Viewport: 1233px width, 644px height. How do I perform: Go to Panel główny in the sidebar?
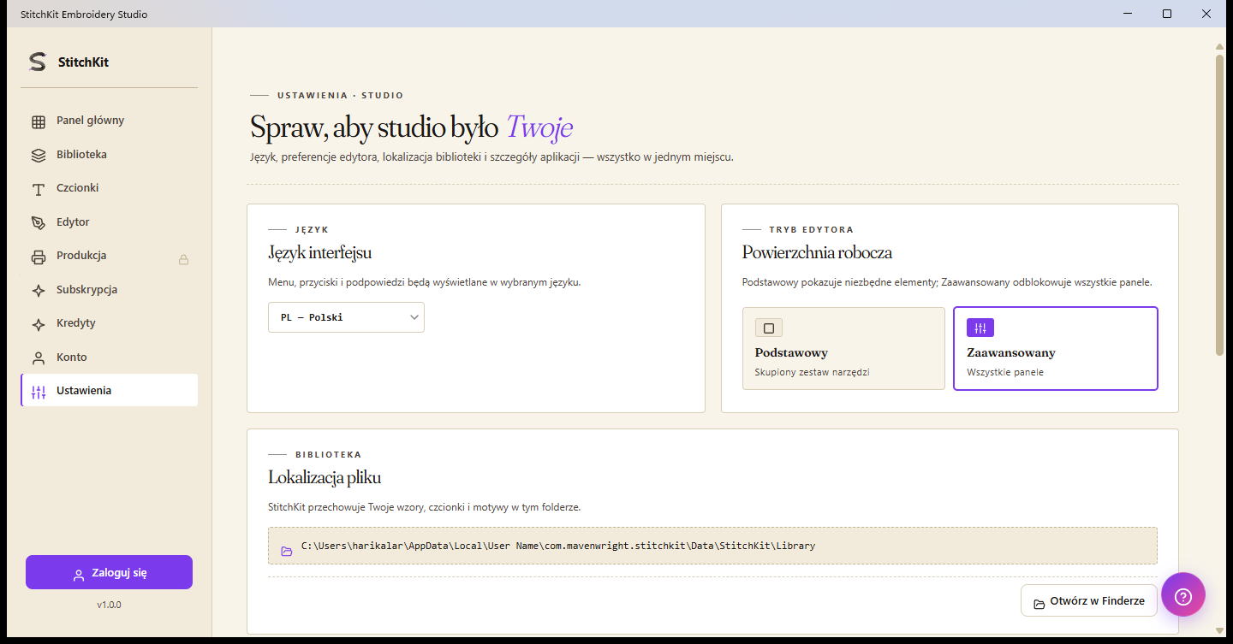110,121
